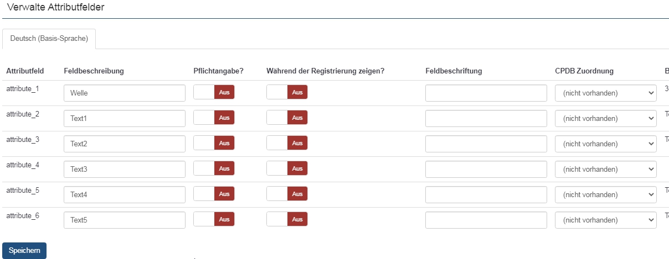669x259 pixels.
Task: Select the Deutsch (Basis-Sprache) tab
Action: tap(49, 39)
